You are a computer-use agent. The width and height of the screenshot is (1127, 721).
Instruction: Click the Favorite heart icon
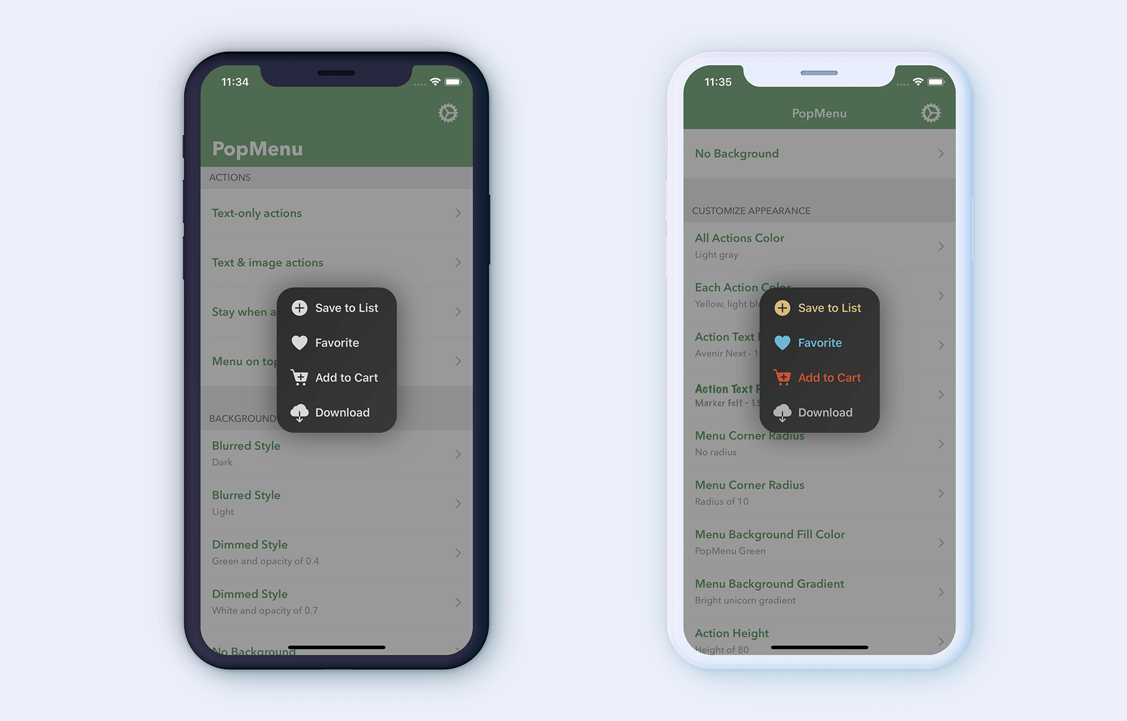coord(301,342)
